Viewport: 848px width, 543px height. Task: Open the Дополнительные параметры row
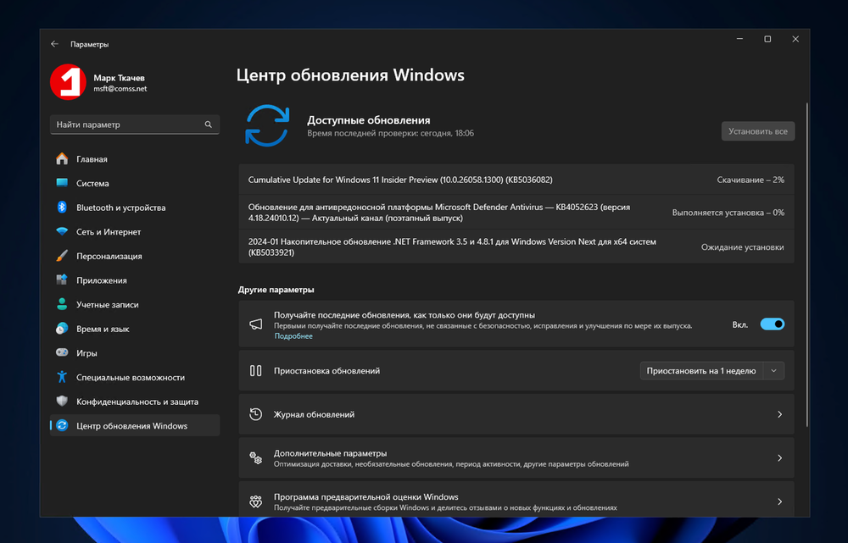(x=516, y=458)
